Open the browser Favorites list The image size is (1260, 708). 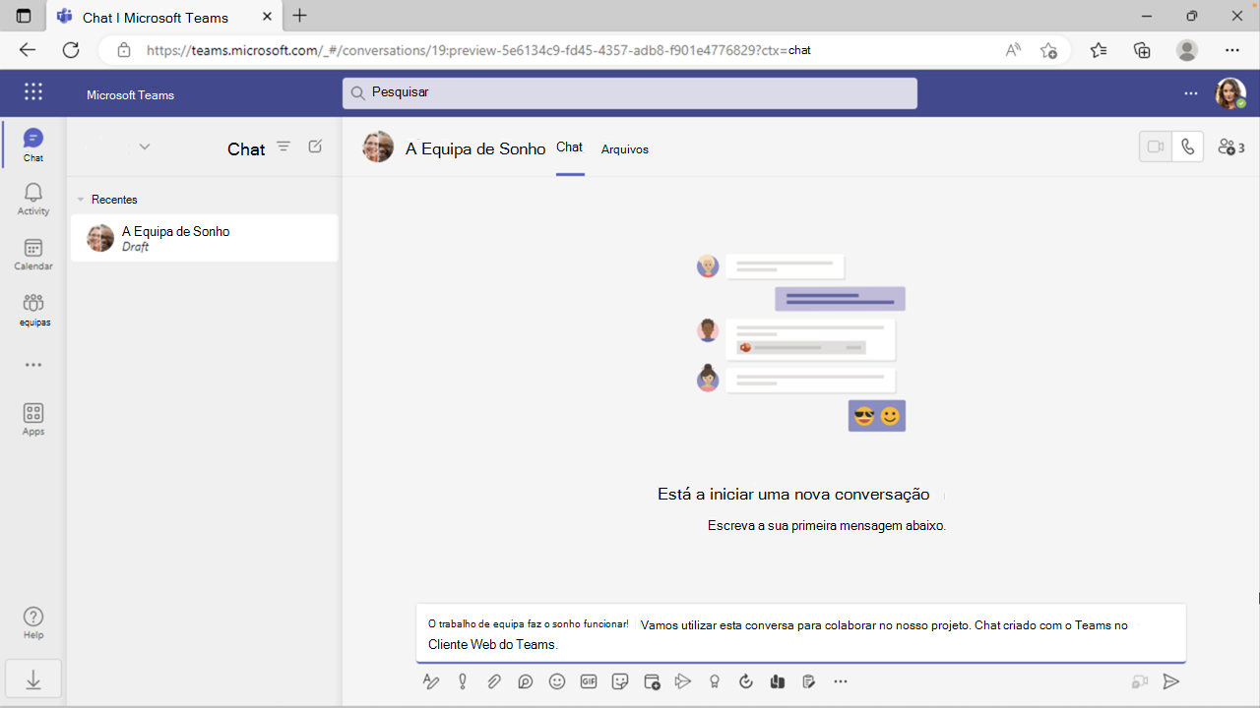[x=1099, y=50]
